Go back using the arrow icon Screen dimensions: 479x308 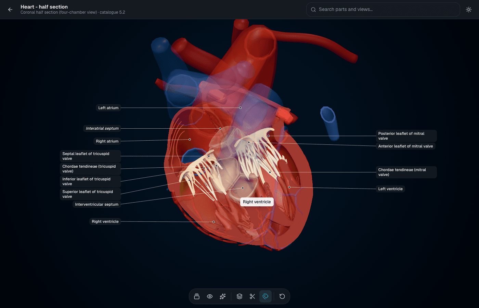coord(10,10)
